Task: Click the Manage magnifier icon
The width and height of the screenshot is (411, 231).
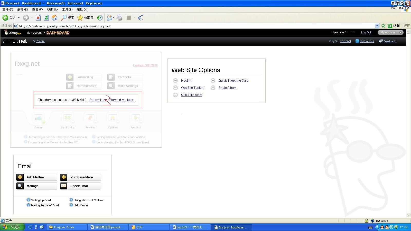Action: 20,186
